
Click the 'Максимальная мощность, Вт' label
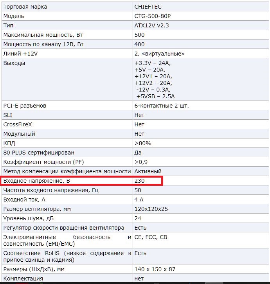tap(43, 35)
